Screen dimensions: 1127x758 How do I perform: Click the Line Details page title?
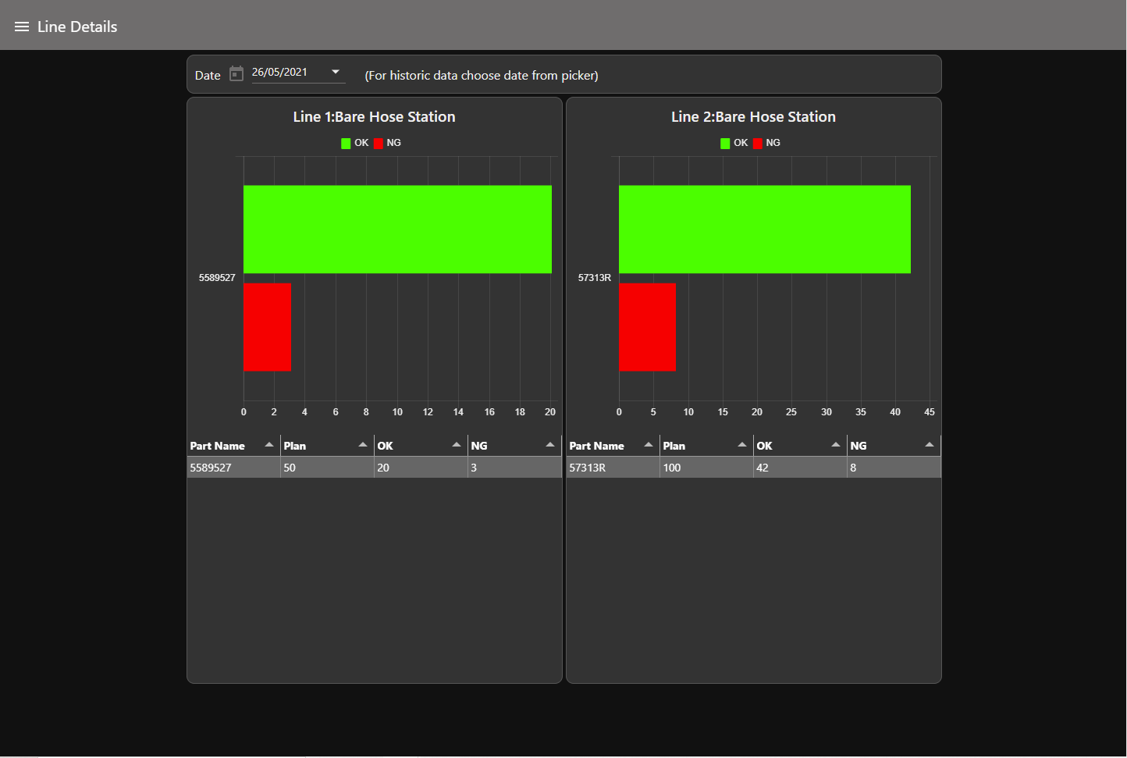point(77,27)
